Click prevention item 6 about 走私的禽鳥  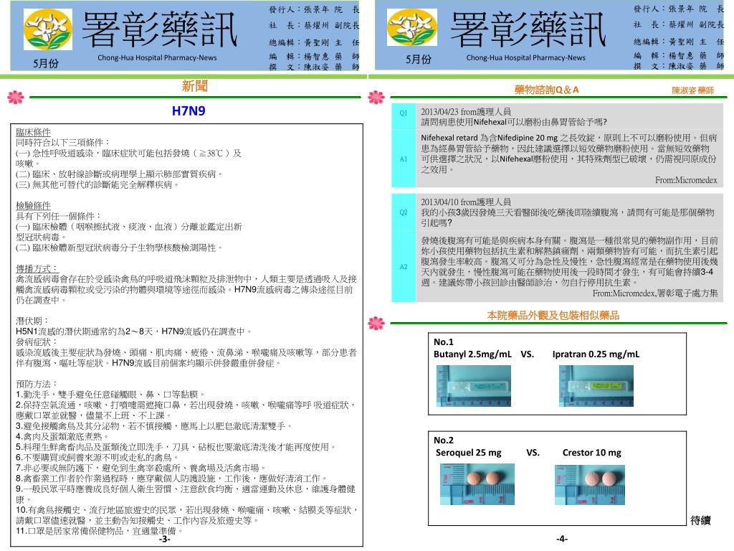97,457
